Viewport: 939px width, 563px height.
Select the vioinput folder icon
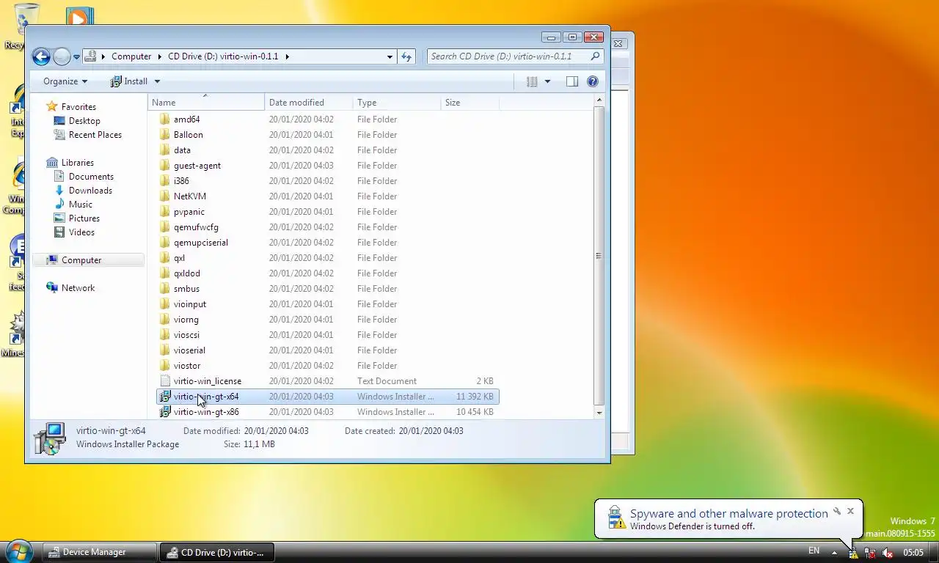[165, 304]
